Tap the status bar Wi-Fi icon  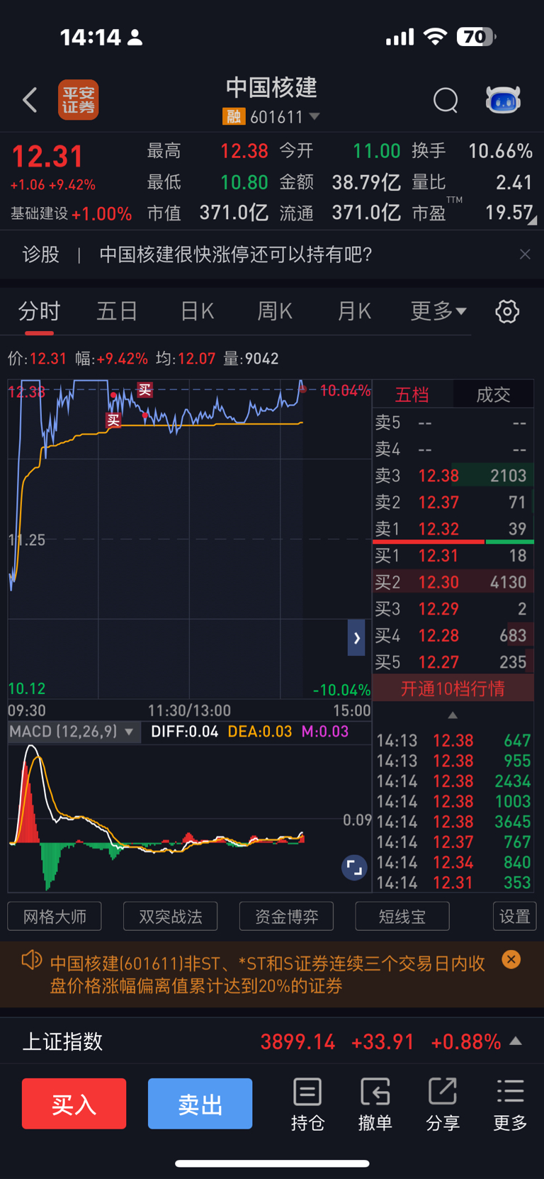[435, 37]
